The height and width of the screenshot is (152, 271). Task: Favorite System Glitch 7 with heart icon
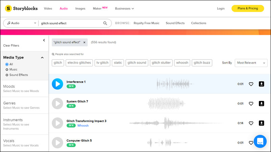tap(251, 104)
